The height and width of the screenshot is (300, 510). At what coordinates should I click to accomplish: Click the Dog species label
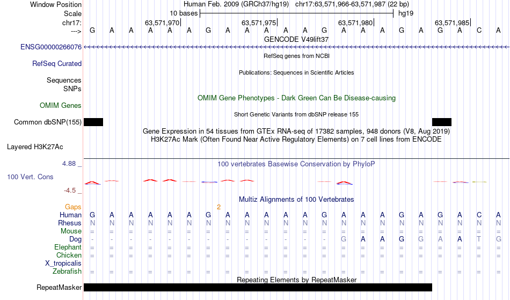coord(76,239)
